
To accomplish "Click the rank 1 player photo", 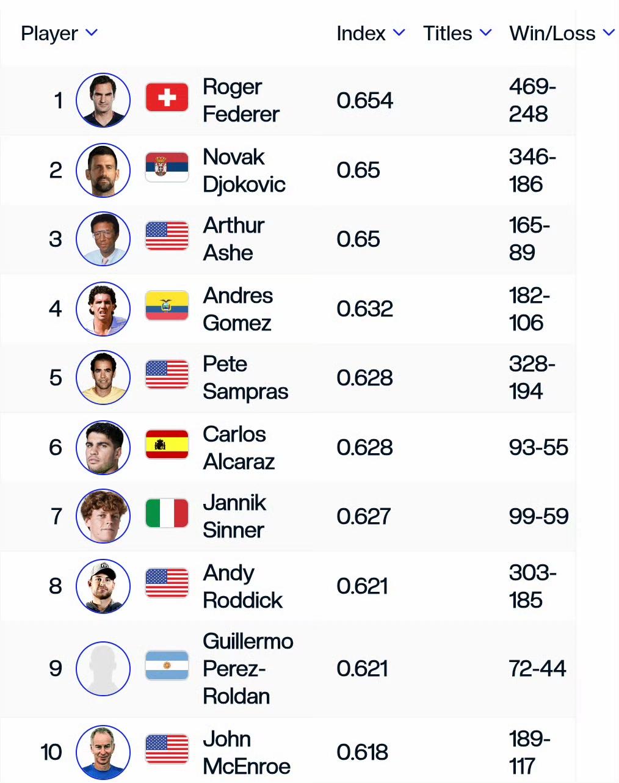I will point(103,100).
